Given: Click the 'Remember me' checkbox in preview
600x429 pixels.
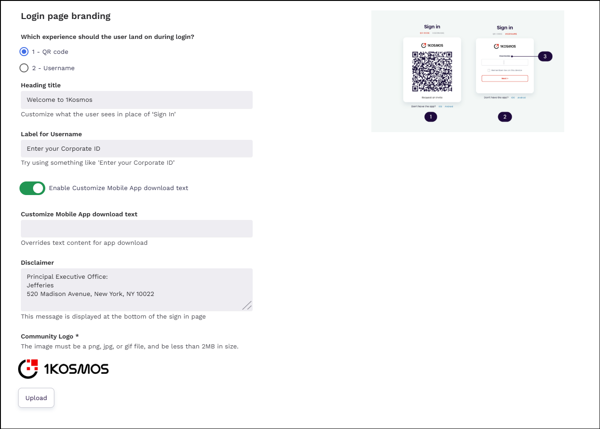Looking at the screenshot, I should coord(489,70).
